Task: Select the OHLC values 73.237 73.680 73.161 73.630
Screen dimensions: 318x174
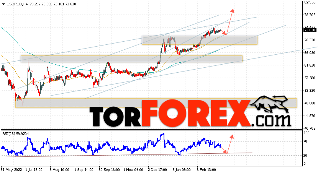Action: tap(53, 4)
